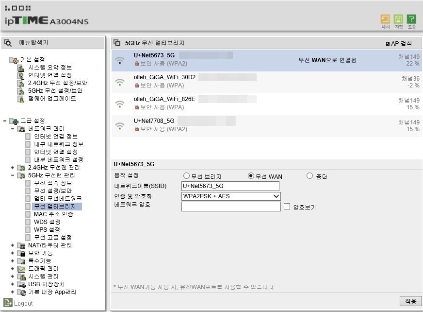Click the 메뉴탐색기 magnifier icon
The image size is (423, 312).
coord(8,43)
